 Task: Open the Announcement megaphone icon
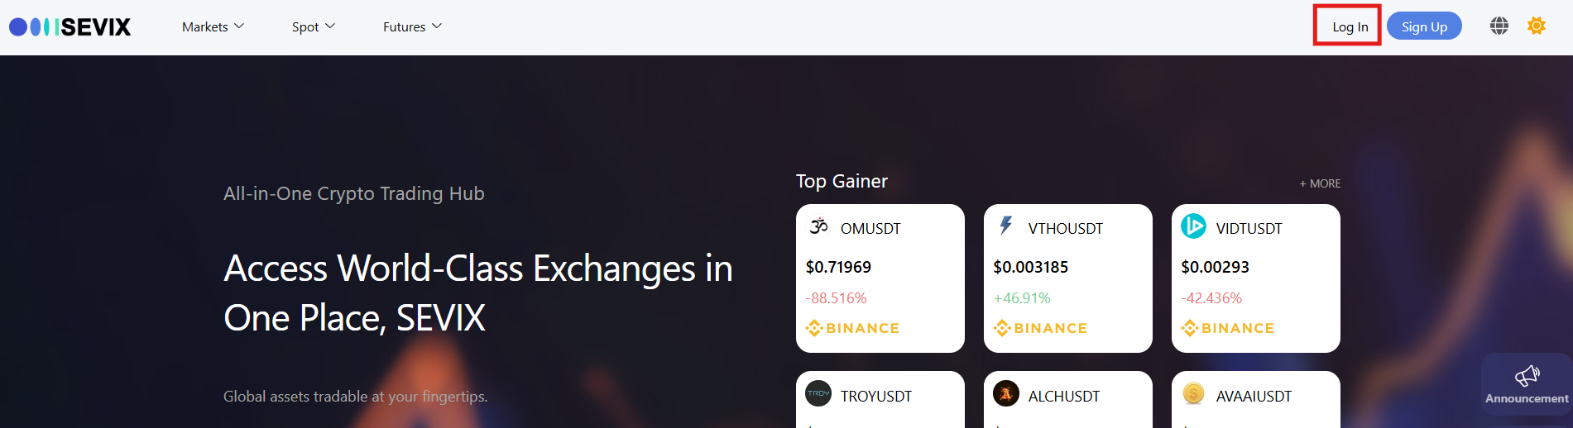(x=1527, y=377)
